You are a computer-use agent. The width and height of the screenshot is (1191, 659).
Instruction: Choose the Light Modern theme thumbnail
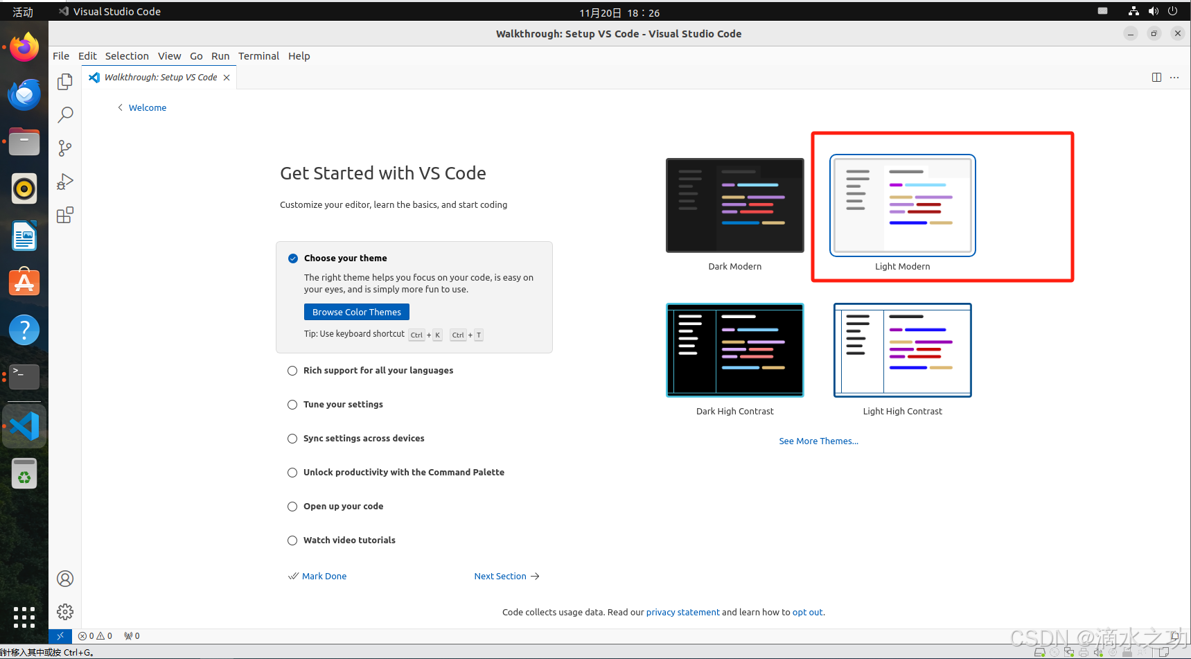[x=903, y=205]
